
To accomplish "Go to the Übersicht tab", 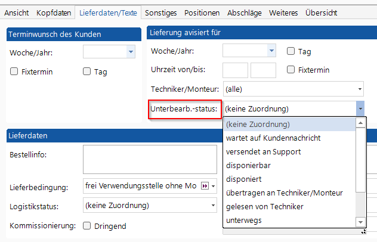I will (x=321, y=13).
